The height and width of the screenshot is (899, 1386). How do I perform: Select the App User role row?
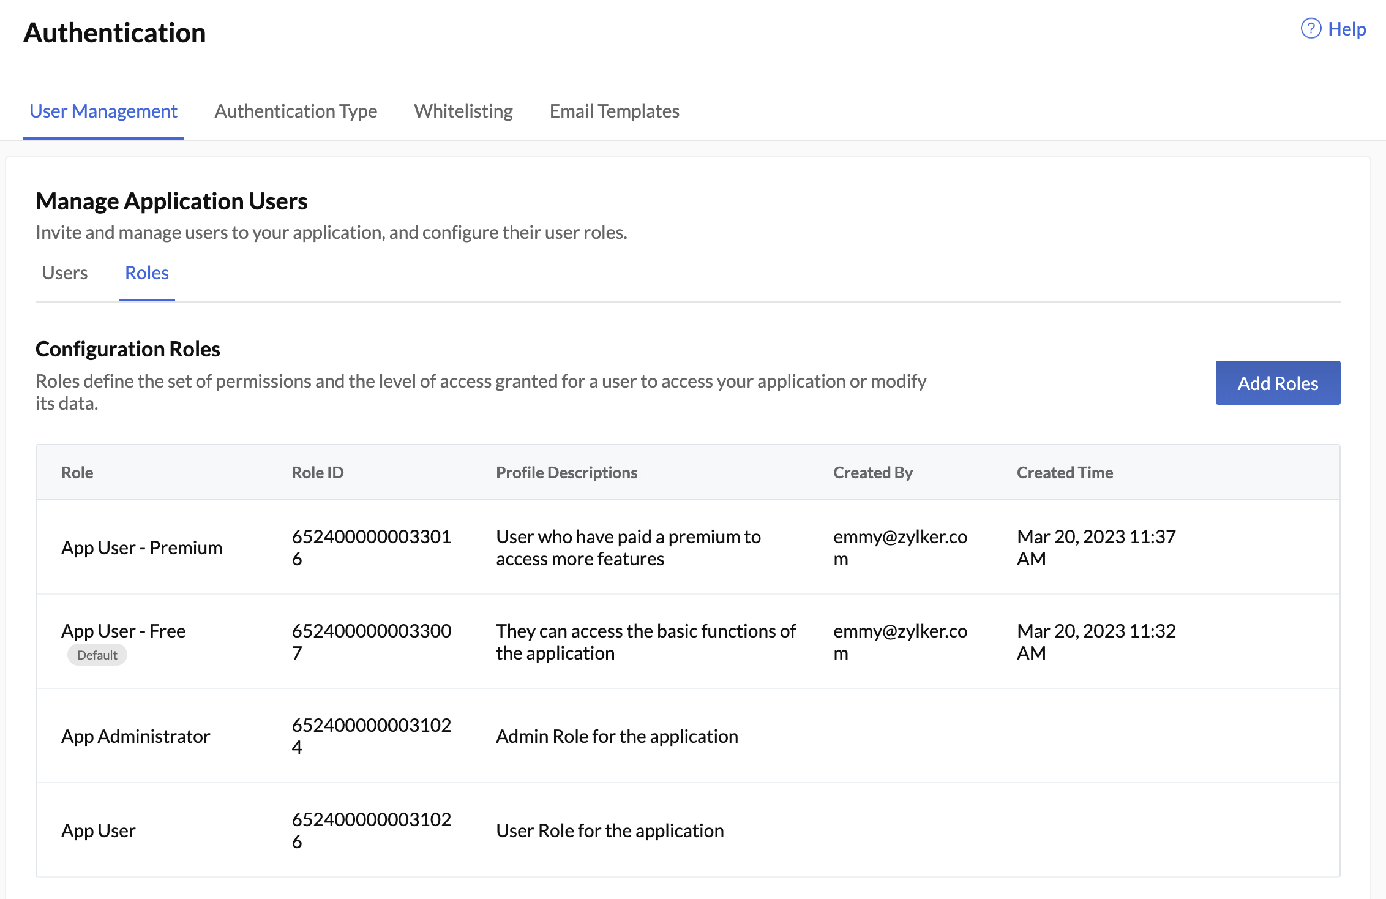click(x=98, y=830)
